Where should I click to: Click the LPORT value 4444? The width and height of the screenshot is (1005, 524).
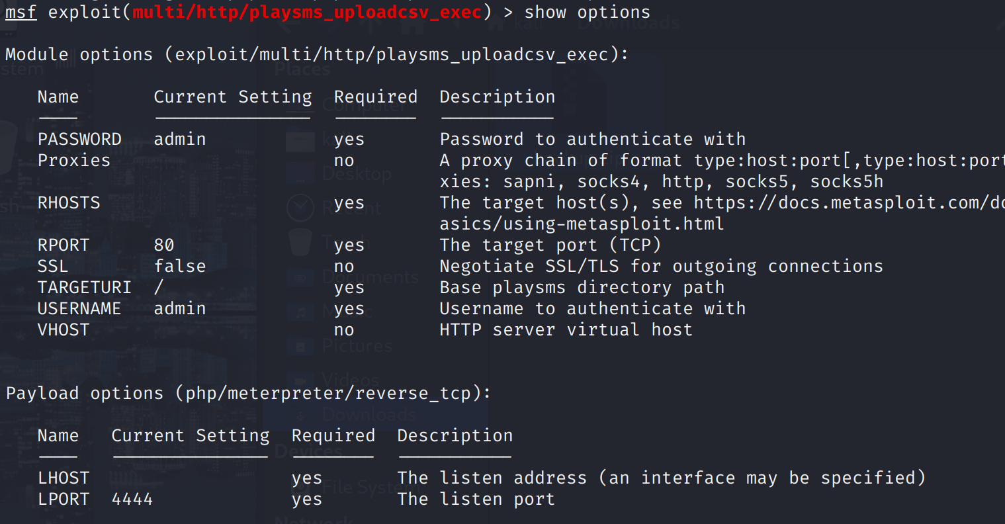(x=132, y=499)
